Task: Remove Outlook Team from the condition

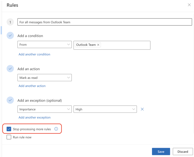Action: pyautogui.click(x=98, y=45)
